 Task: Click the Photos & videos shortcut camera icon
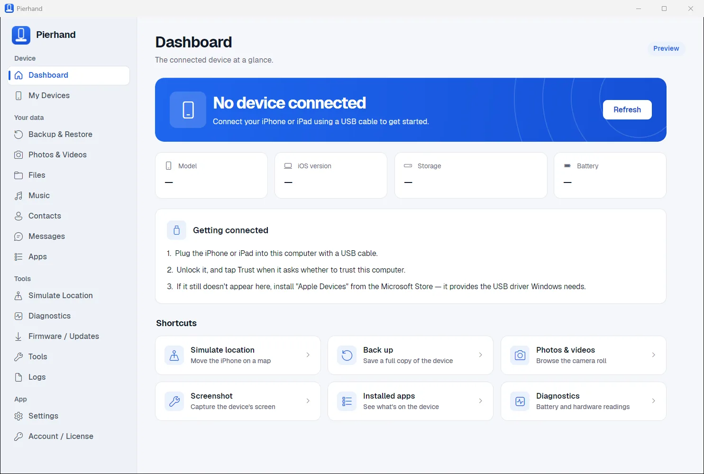(x=520, y=355)
